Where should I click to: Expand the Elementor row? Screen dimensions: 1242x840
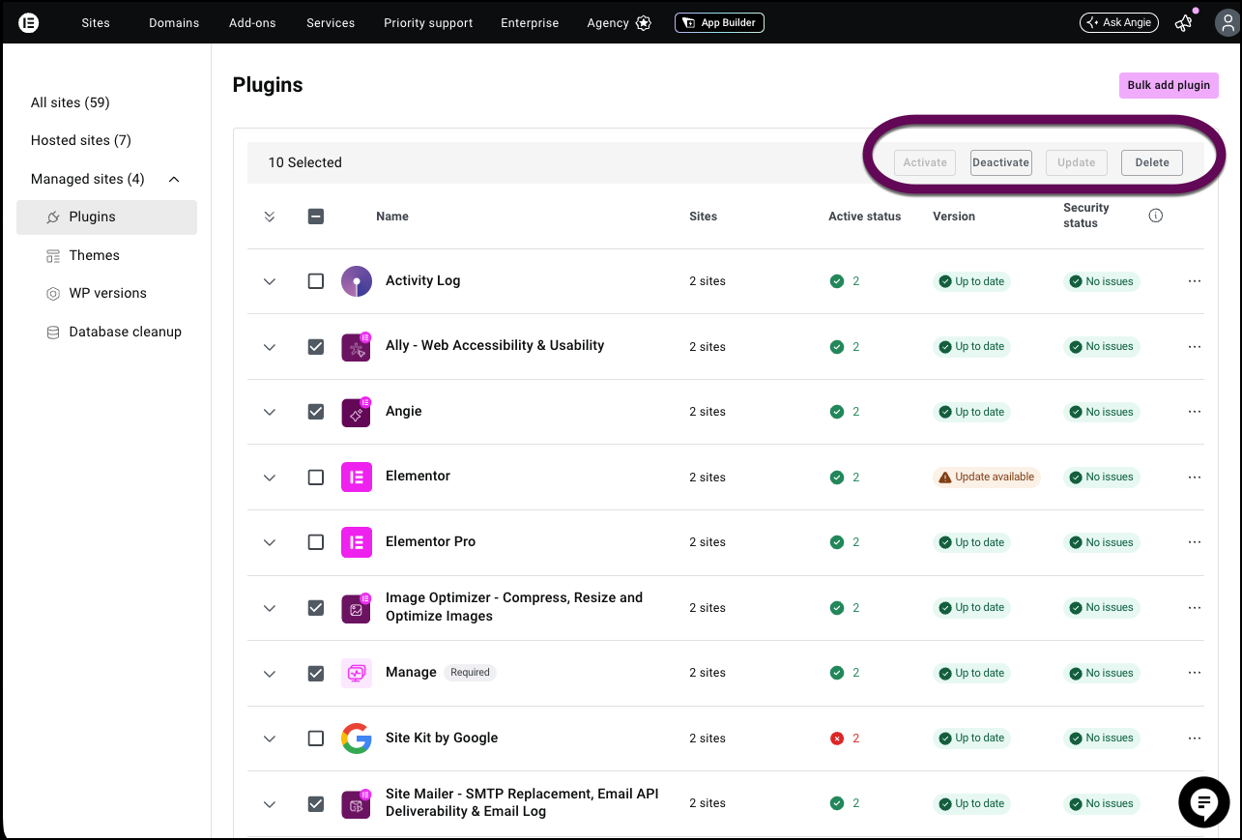(x=270, y=478)
